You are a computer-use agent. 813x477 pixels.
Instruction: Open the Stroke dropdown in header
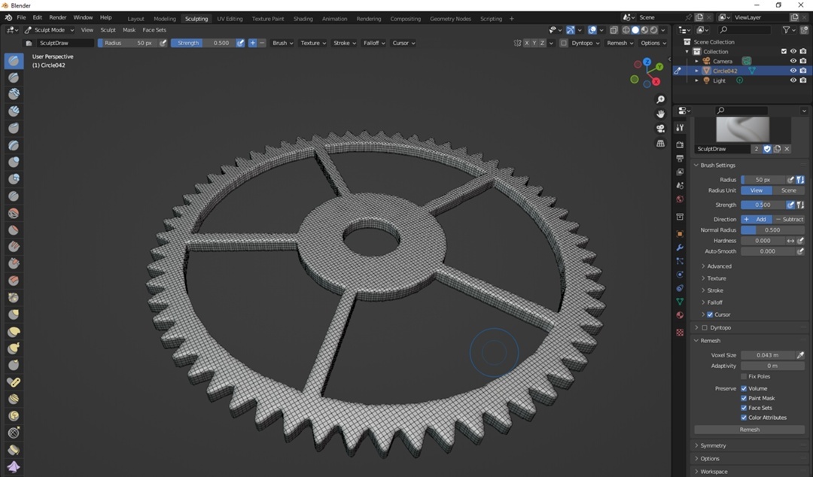click(344, 43)
